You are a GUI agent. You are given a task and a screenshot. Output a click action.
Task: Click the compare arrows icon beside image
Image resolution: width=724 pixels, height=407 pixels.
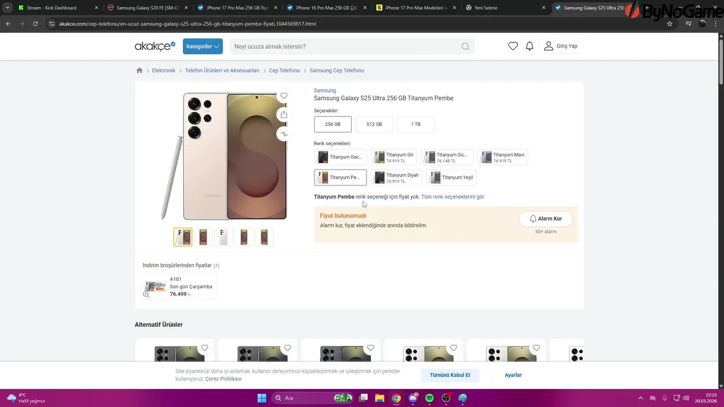(284, 134)
